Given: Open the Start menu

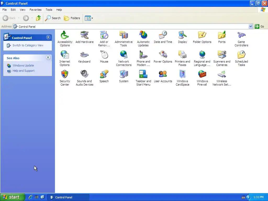Looking at the screenshot, I should (12, 197).
